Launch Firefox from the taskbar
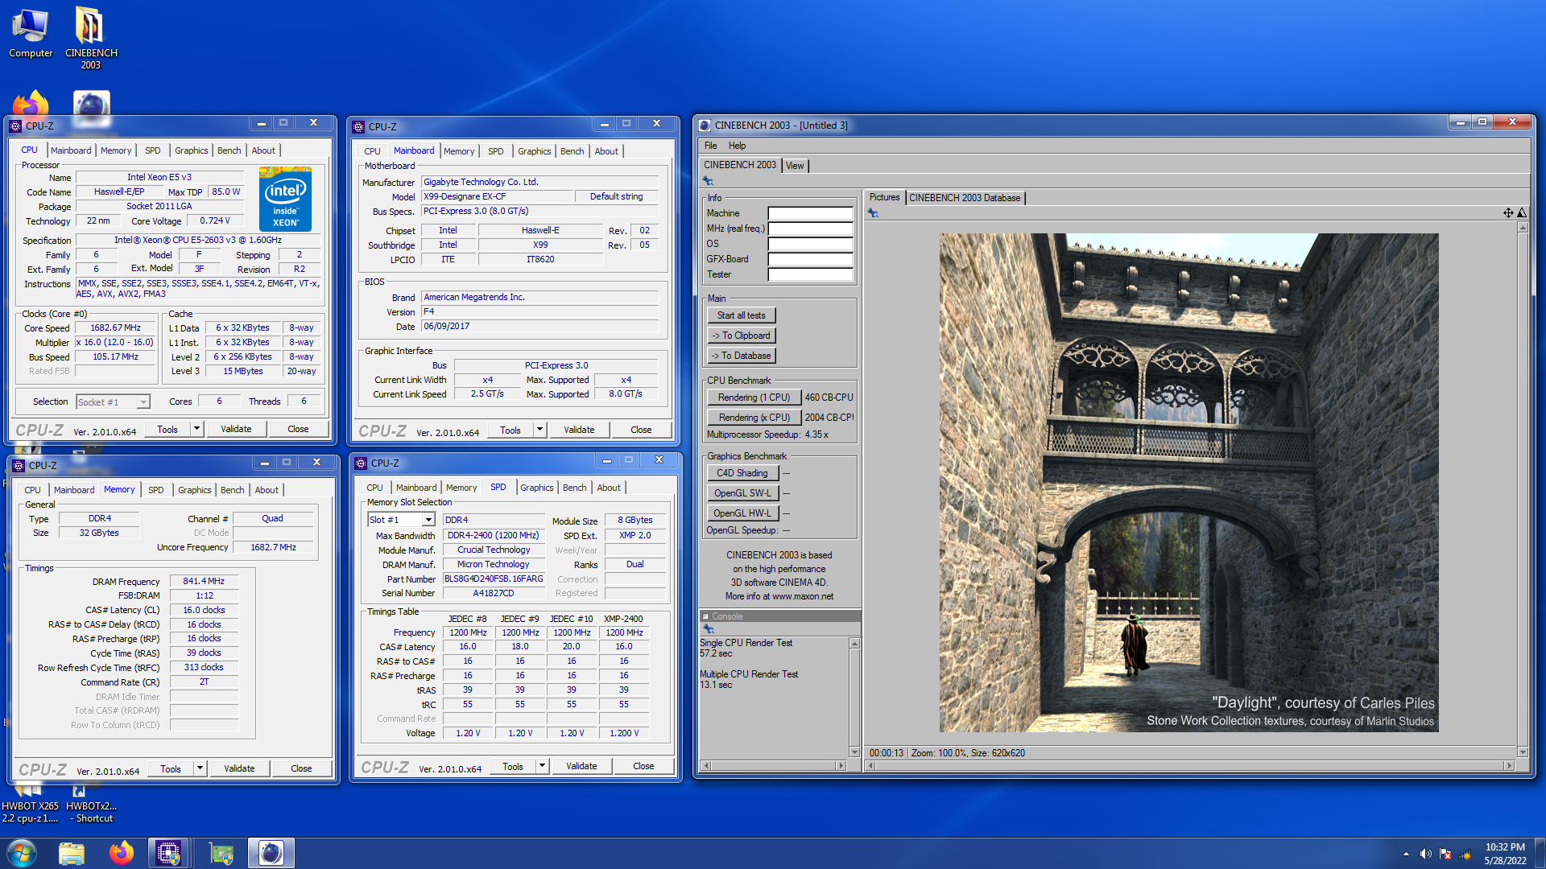 click(x=122, y=853)
